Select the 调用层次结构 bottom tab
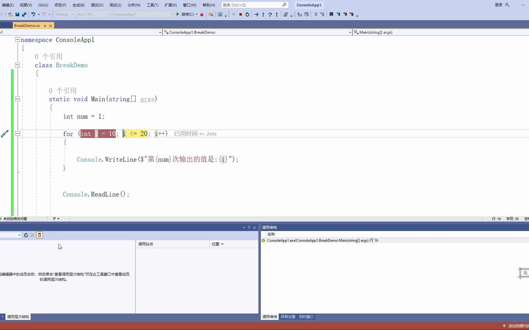Image resolution: width=529 pixels, height=330 pixels. 18,317
